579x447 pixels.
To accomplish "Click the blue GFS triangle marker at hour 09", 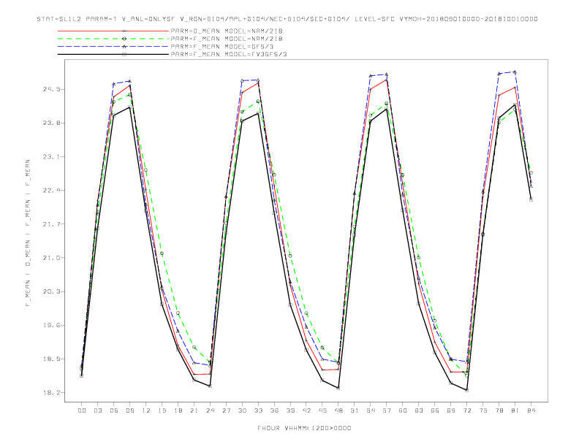I will pos(129,81).
